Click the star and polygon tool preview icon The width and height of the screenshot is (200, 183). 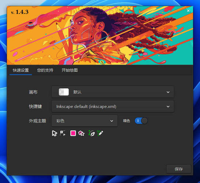[x=82, y=133]
